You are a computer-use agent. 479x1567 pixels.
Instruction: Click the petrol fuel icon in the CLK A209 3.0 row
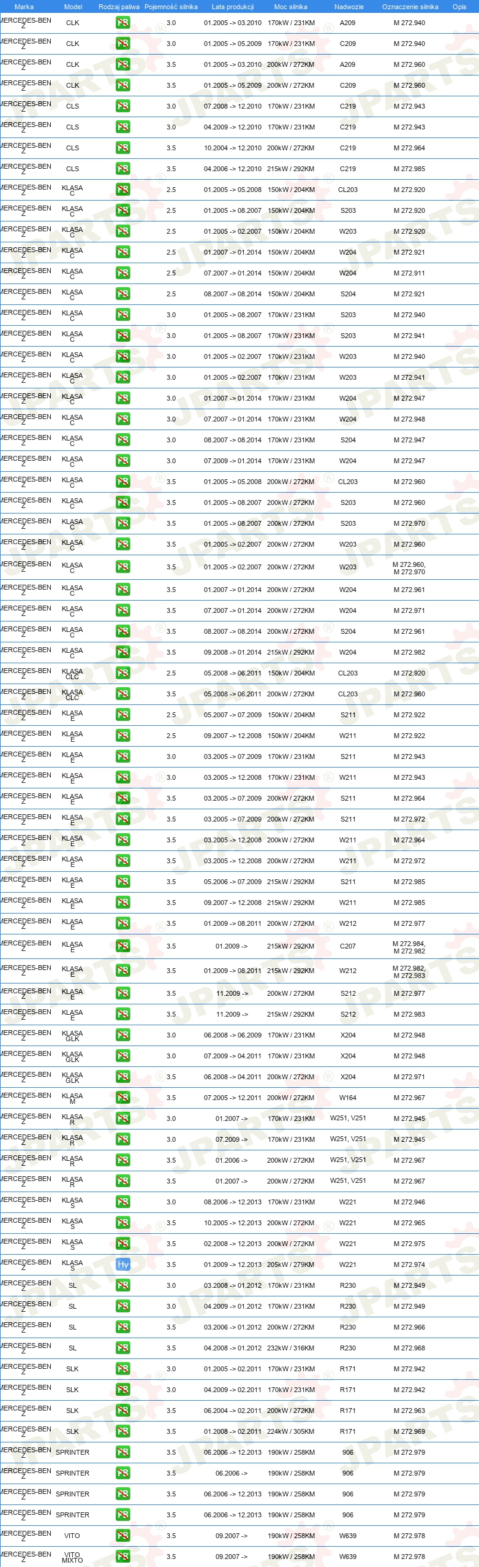tap(123, 23)
